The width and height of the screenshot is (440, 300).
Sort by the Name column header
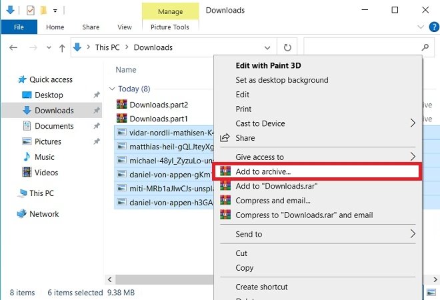pyautogui.click(x=126, y=69)
